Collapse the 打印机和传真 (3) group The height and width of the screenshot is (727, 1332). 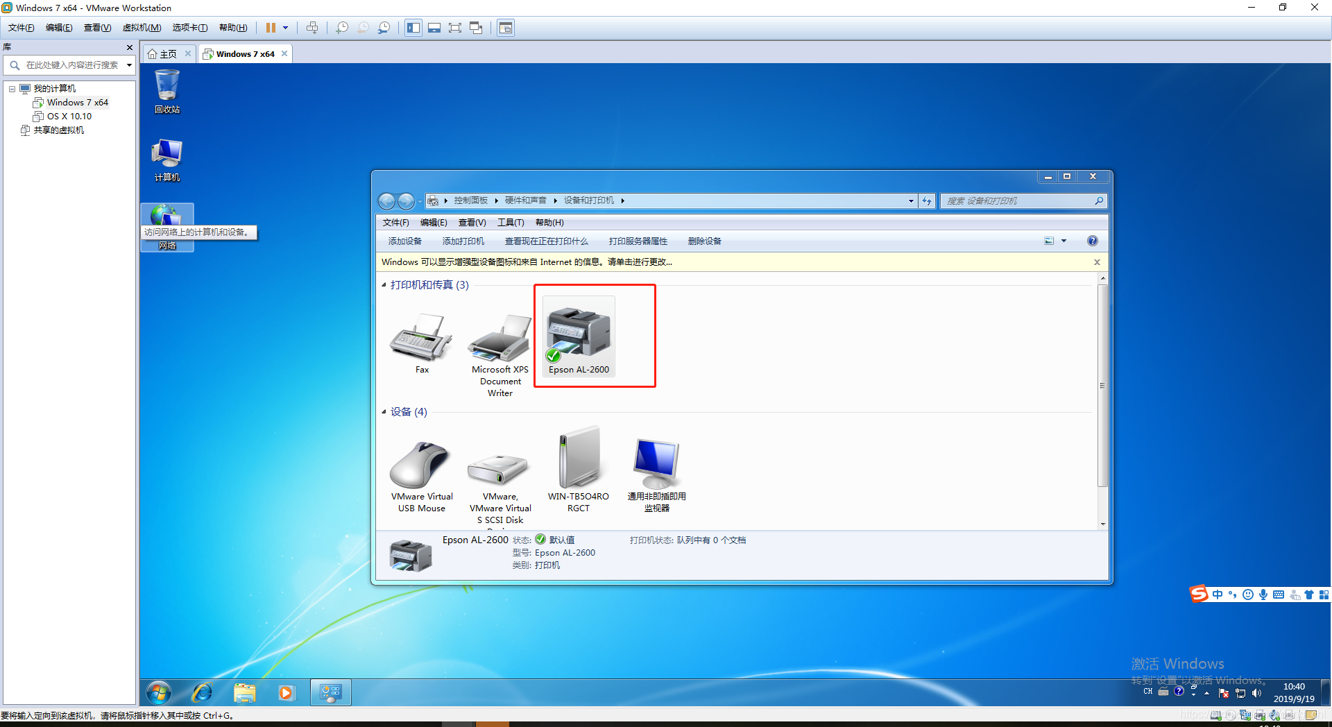coord(384,285)
